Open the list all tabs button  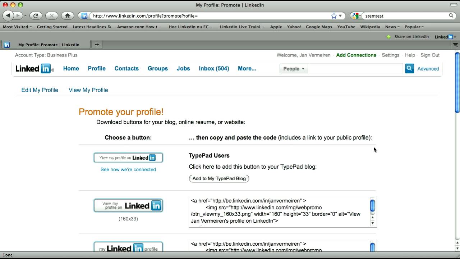455,45
